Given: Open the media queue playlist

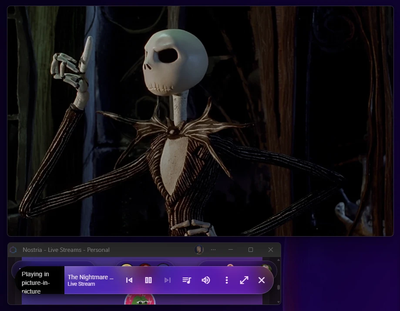Looking at the screenshot, I should pyautogui.click(x=187, y=280).
